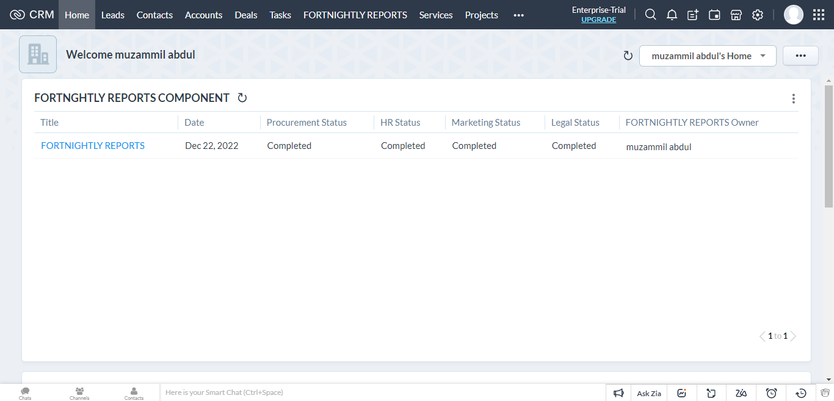This screenshot has height=401, width=834.
Task: Open the Marketplace store icon
Action: (736, 14)
